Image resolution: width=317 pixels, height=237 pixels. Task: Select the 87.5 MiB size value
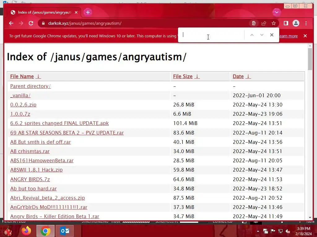pyautogui.click(x=184, y=198)
